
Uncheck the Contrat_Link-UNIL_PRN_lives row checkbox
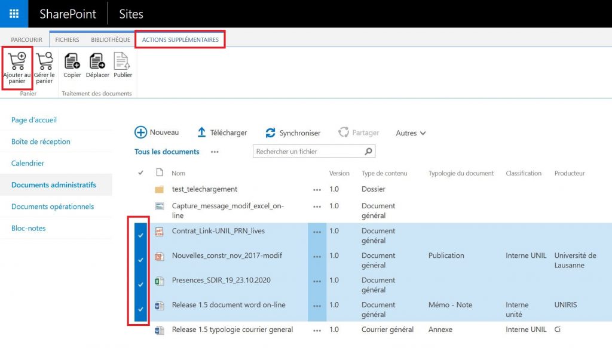coord(140,235)
